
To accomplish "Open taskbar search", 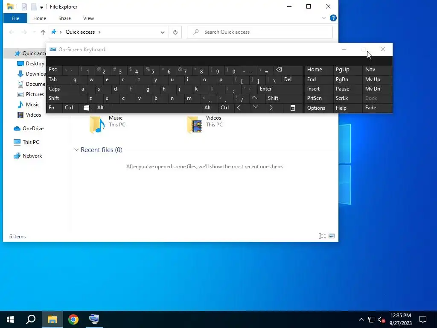I will (31, 319).
